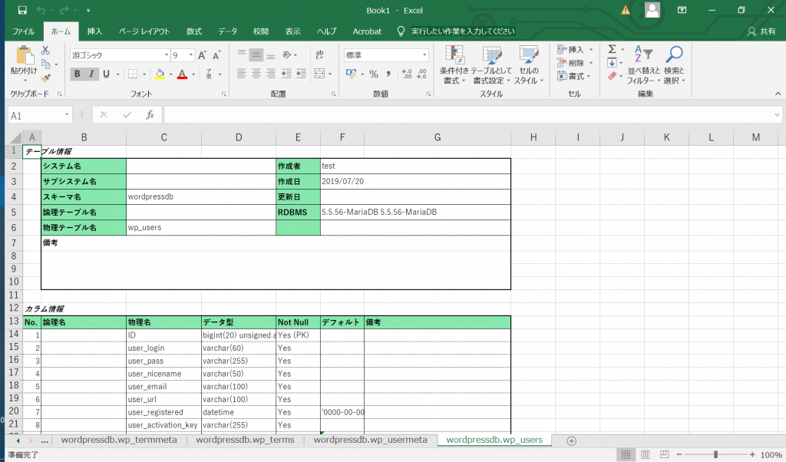The width and height of the screenshot is (786, 462).
Task: Open the font size dropdown
Action: click(x=190, y=55)
